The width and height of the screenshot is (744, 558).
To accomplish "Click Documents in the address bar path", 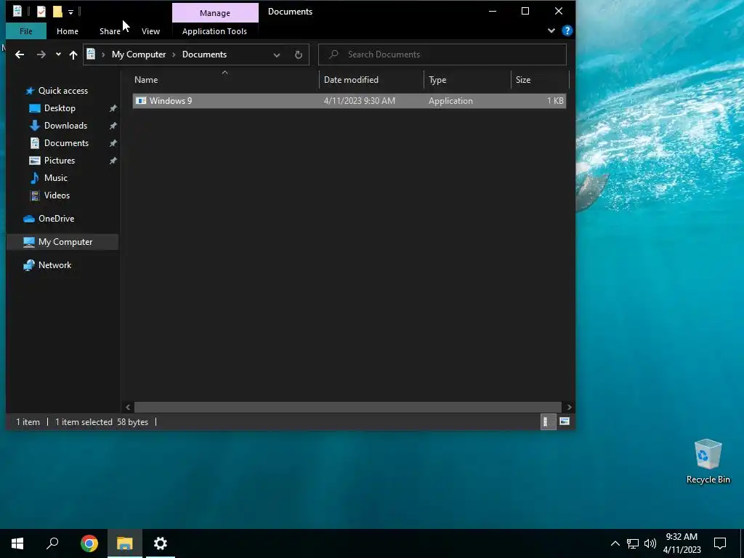I will pyautogui.click(x=204, y=54).
